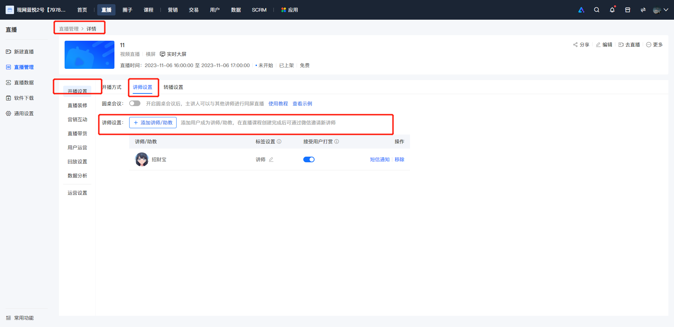Click the live stream cover thumbnail
674x327 pixels.
pos(90,55)
